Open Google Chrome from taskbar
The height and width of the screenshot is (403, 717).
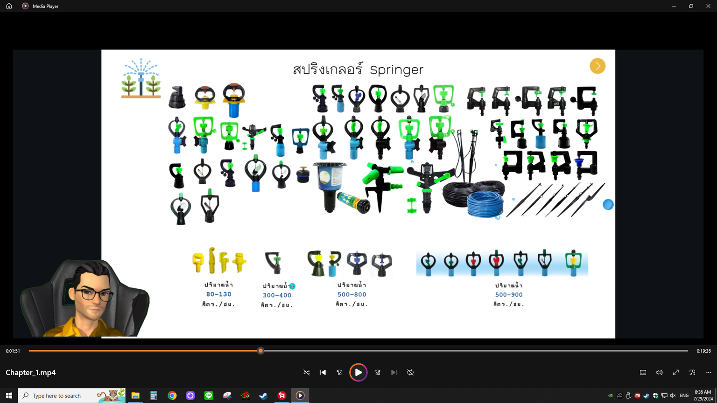pyautogui.click(x=172, y=396)
